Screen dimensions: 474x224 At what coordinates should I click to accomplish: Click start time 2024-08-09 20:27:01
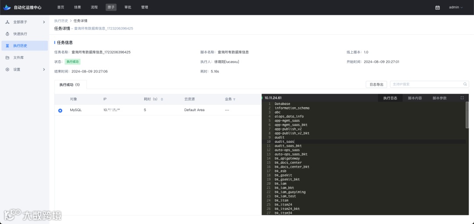(x=382, y=62)
